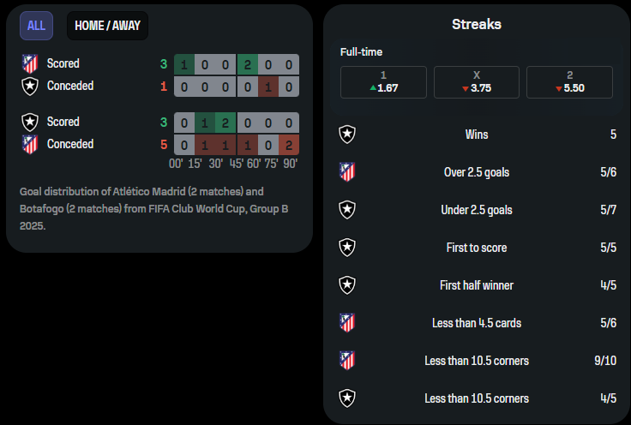Screen dimensions: 631x425
Task: Click the Botafogo crest next to second Scored row
Action: (30, 122)
